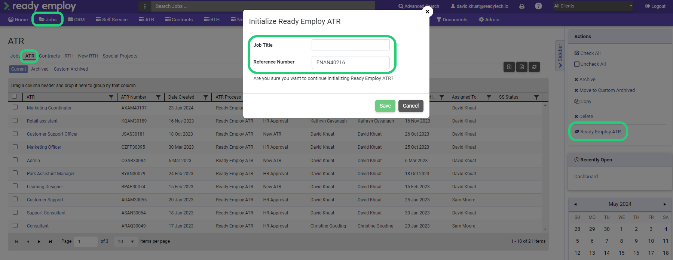Open the Marketing Coordinator ATR
This screenshot has height=260, width=673.
coord(49,108)
